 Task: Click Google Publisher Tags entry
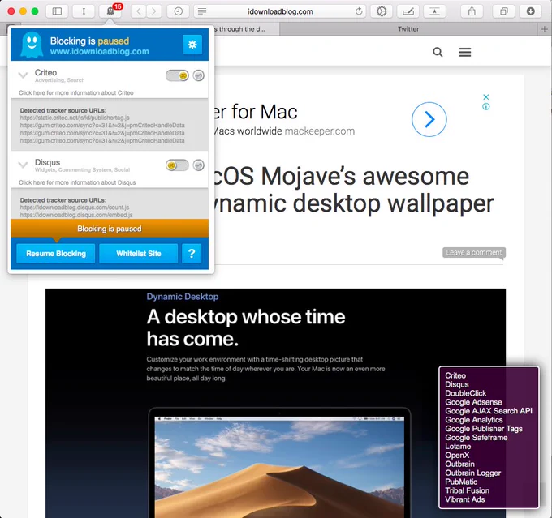484,429
